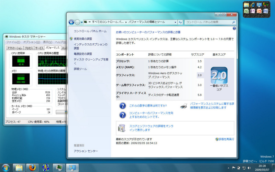Launch Firefox from the taskbar
The image size is (275, 172).
32,168
